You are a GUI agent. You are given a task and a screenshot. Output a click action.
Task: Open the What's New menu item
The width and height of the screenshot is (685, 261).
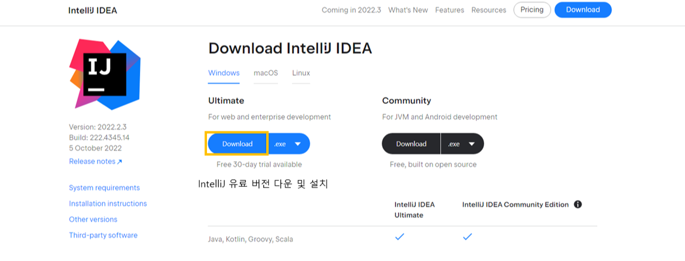tap(408, 10)
